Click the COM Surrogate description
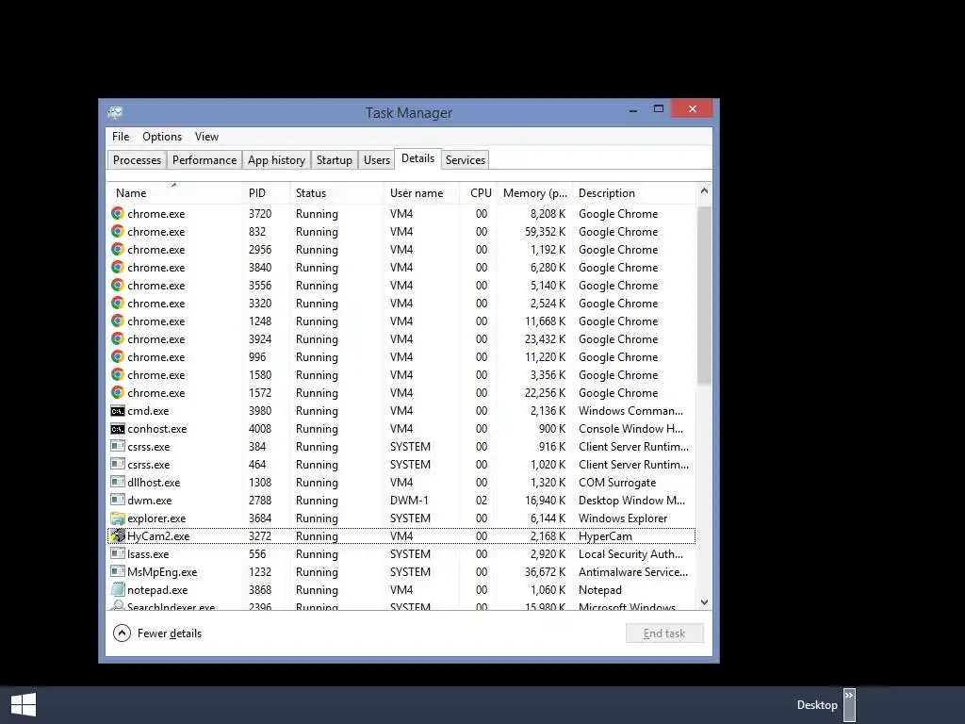This screenshot has height=724, width=965. click(x=617, y=482)
